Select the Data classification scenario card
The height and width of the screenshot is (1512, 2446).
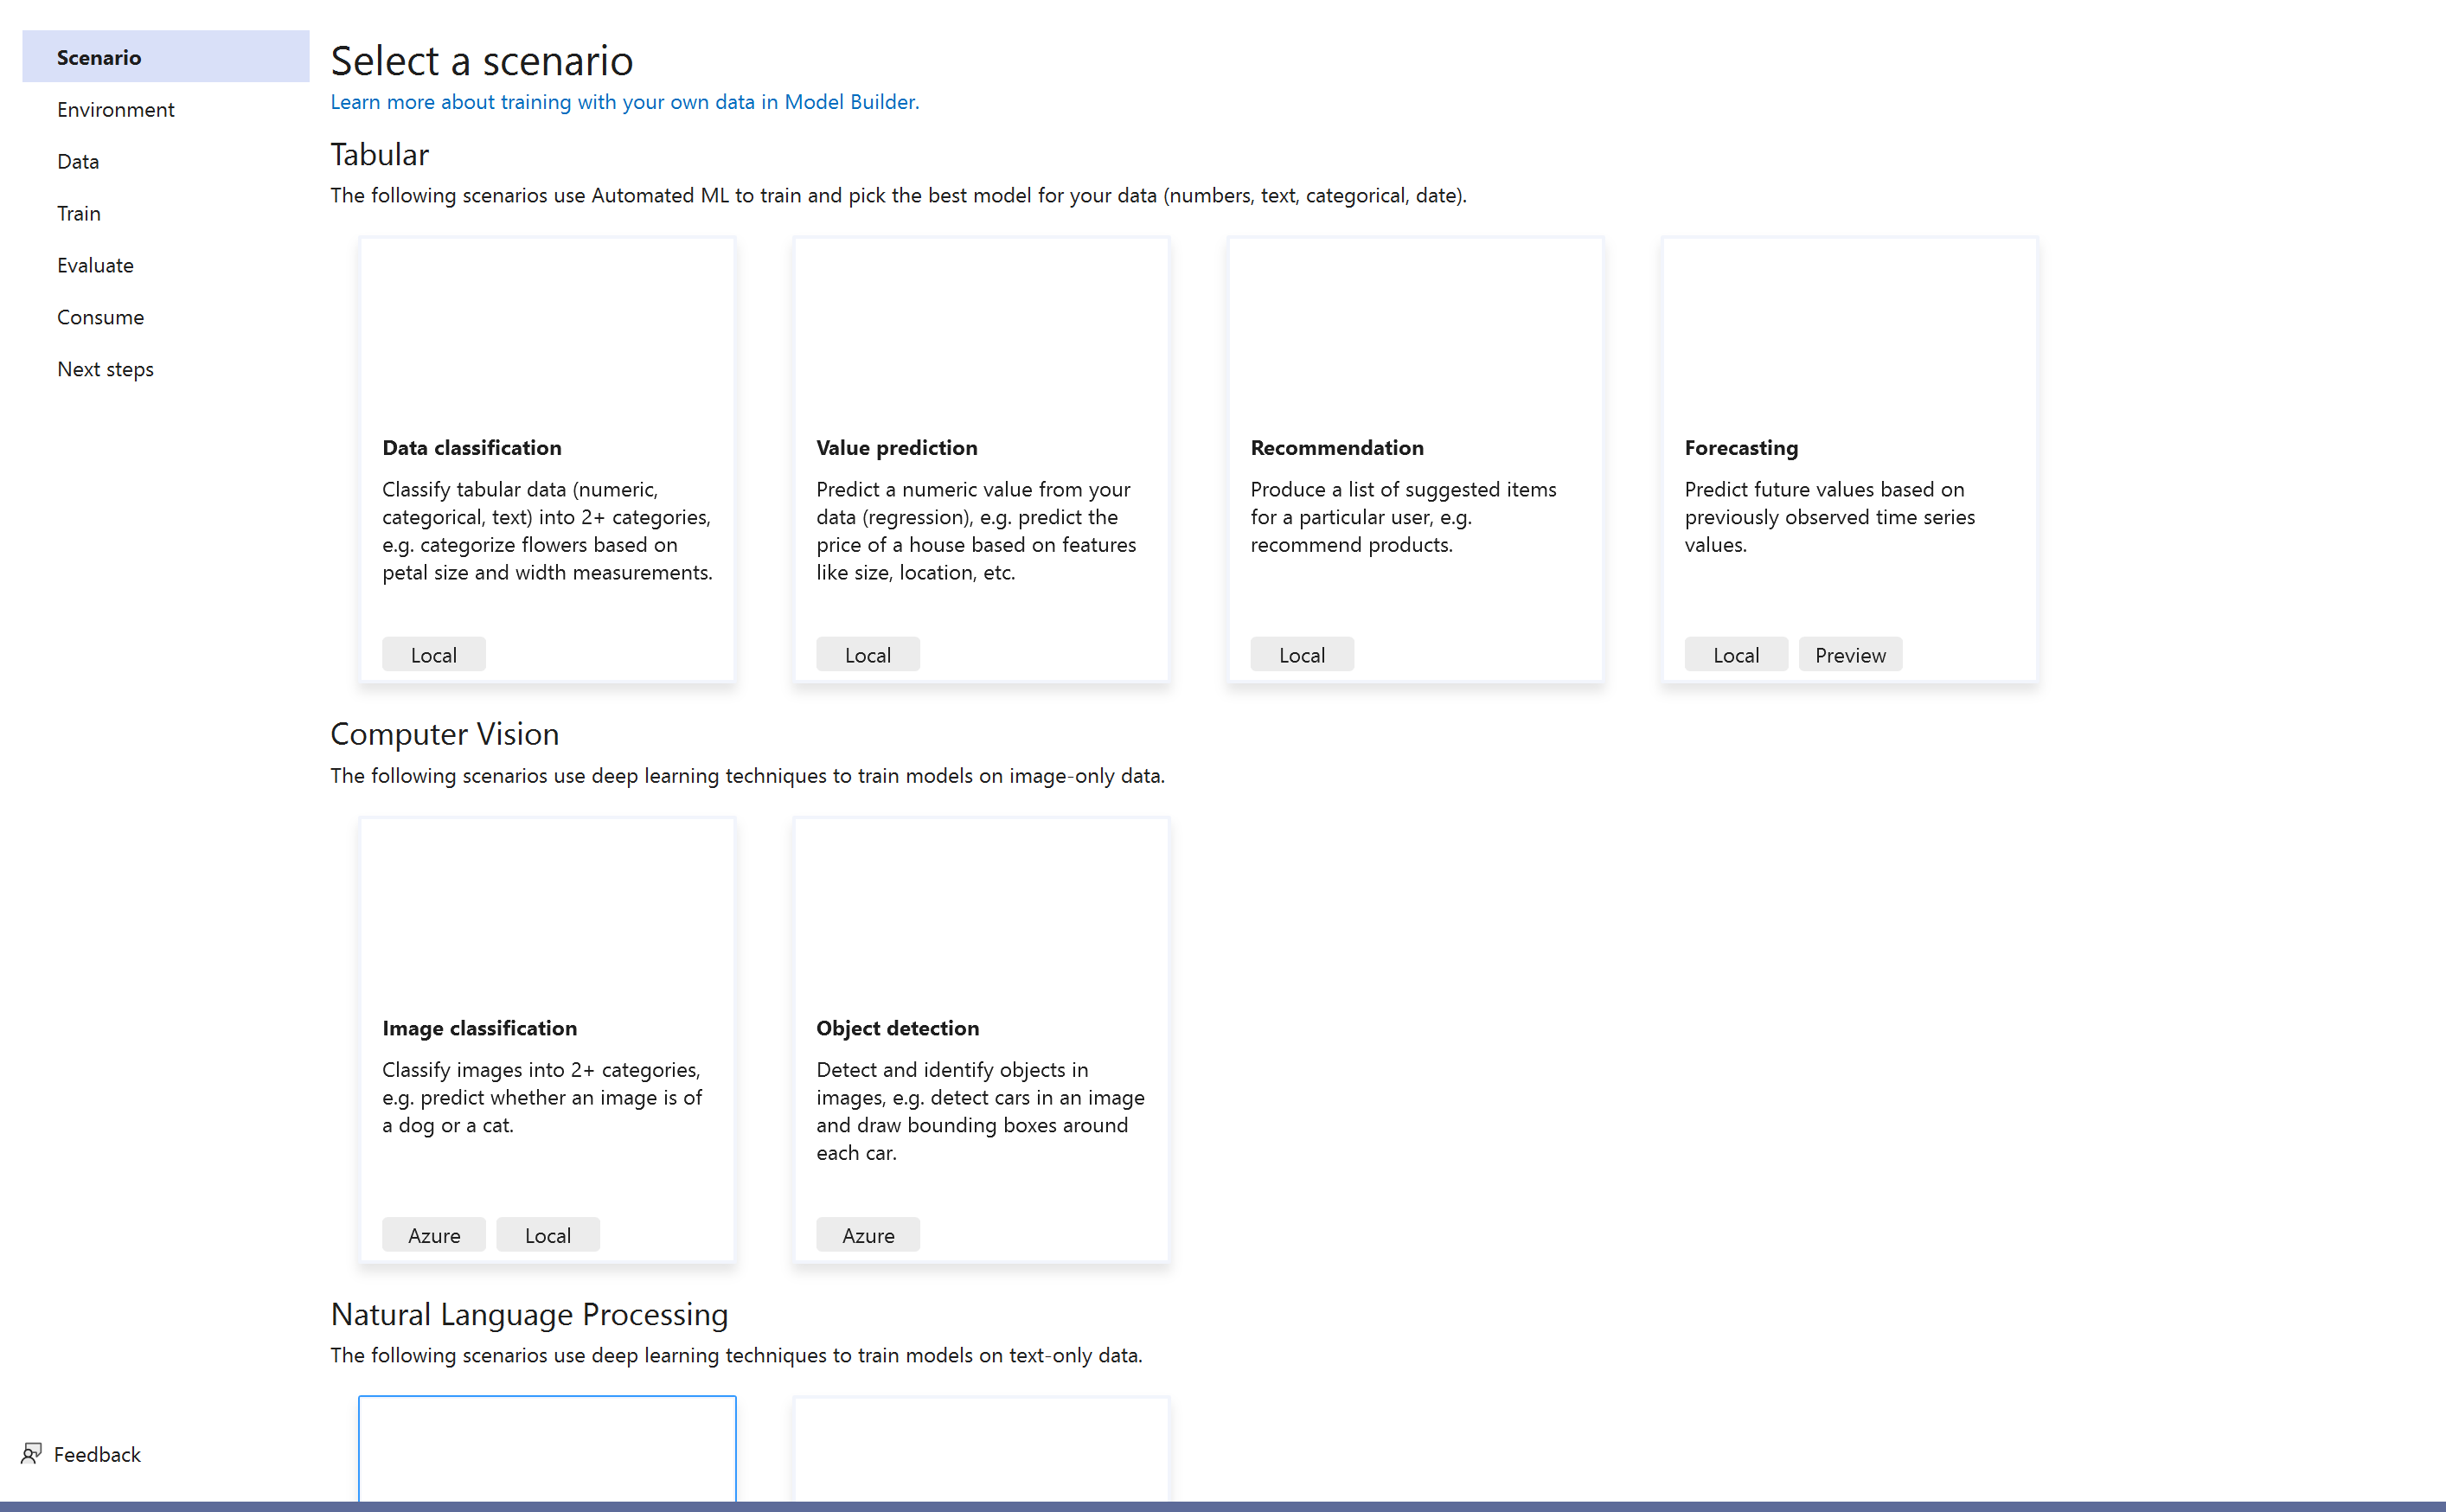(x=547, y=460)
